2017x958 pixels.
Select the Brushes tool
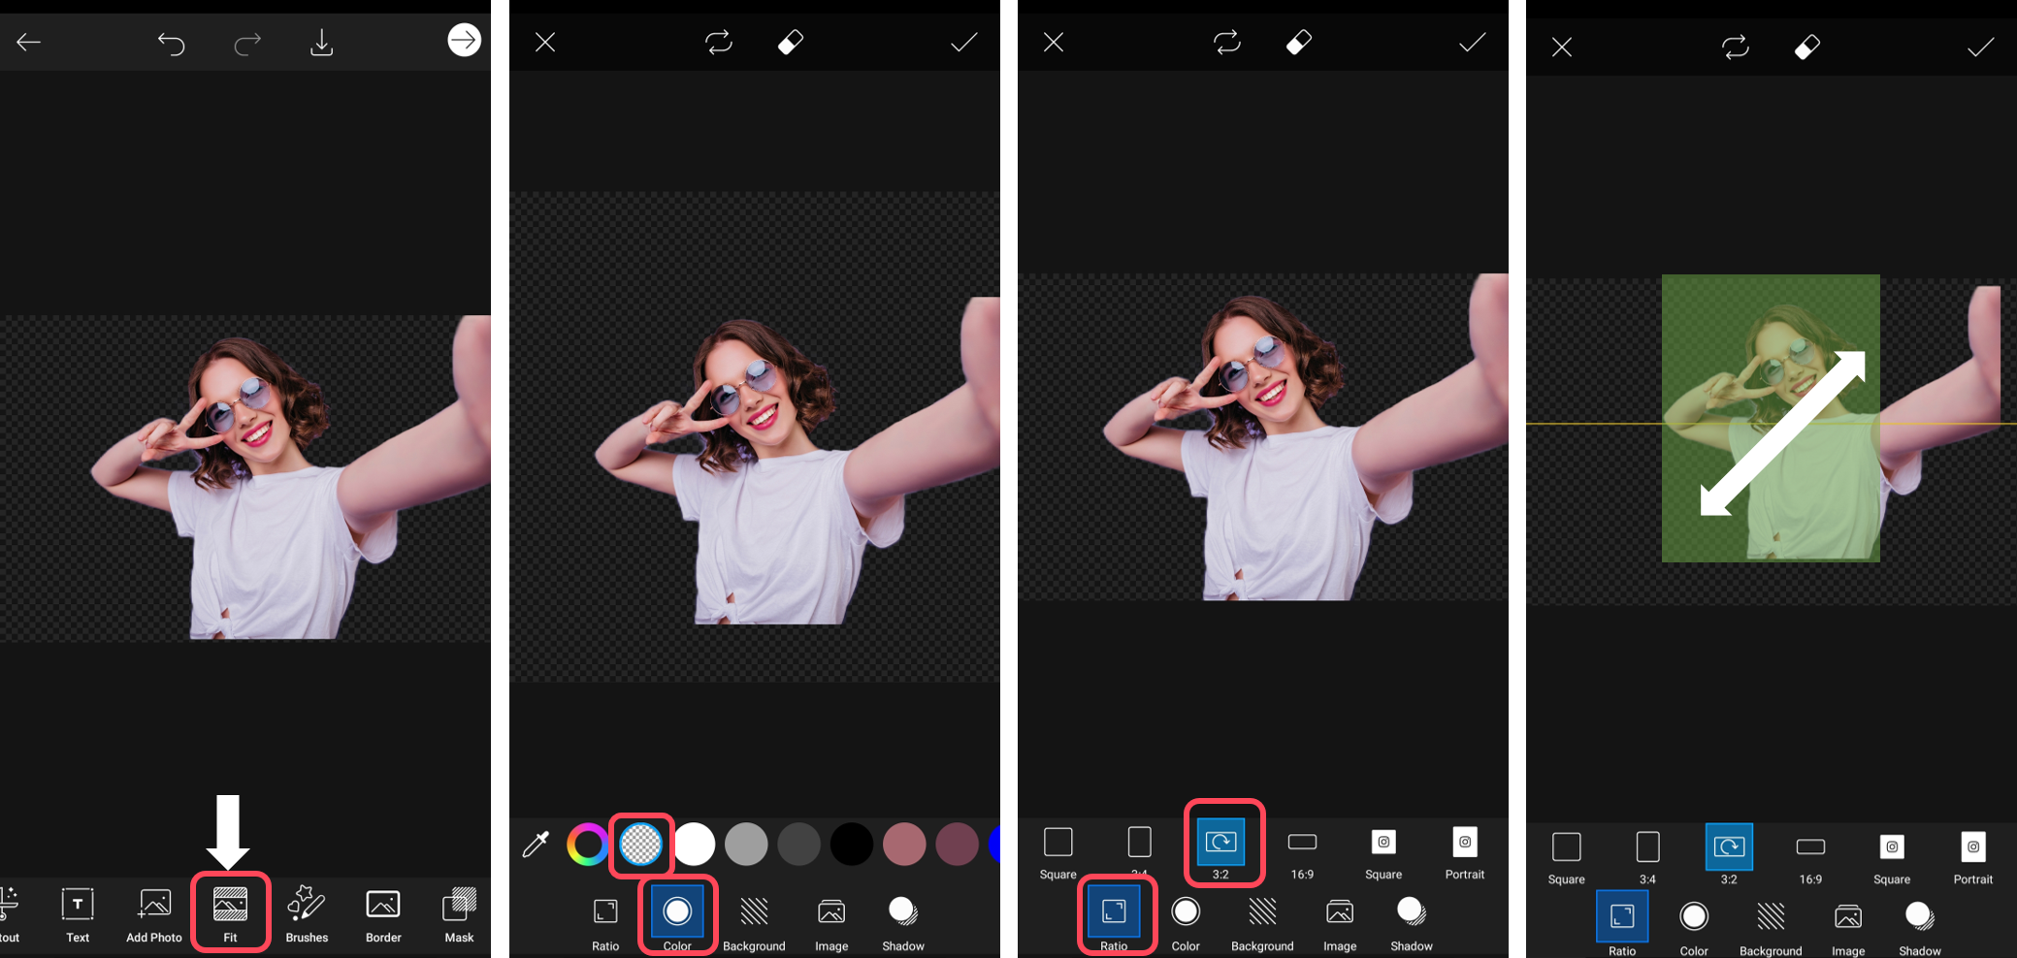coord(306,911)
